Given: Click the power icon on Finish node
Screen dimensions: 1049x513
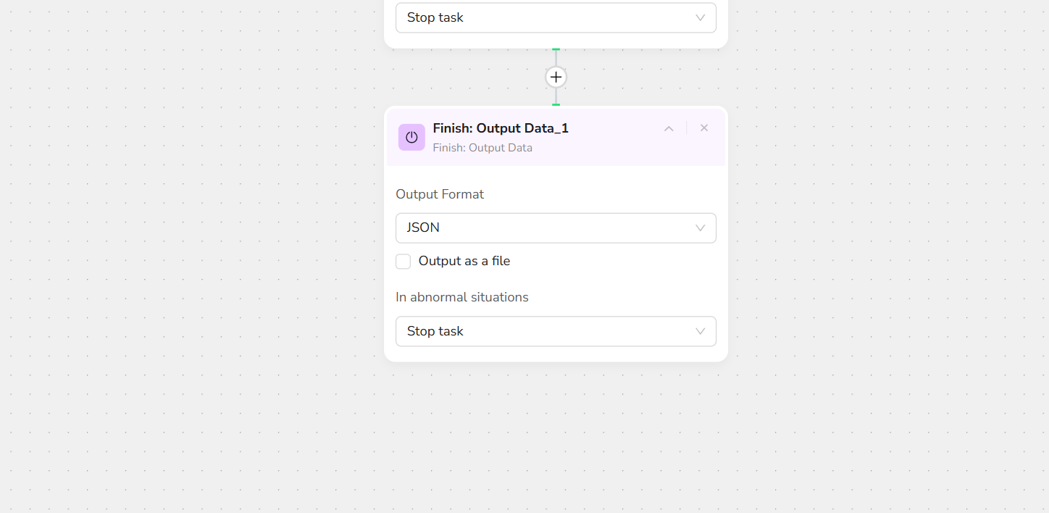Looking at the screenshot, I should (411, 137).
